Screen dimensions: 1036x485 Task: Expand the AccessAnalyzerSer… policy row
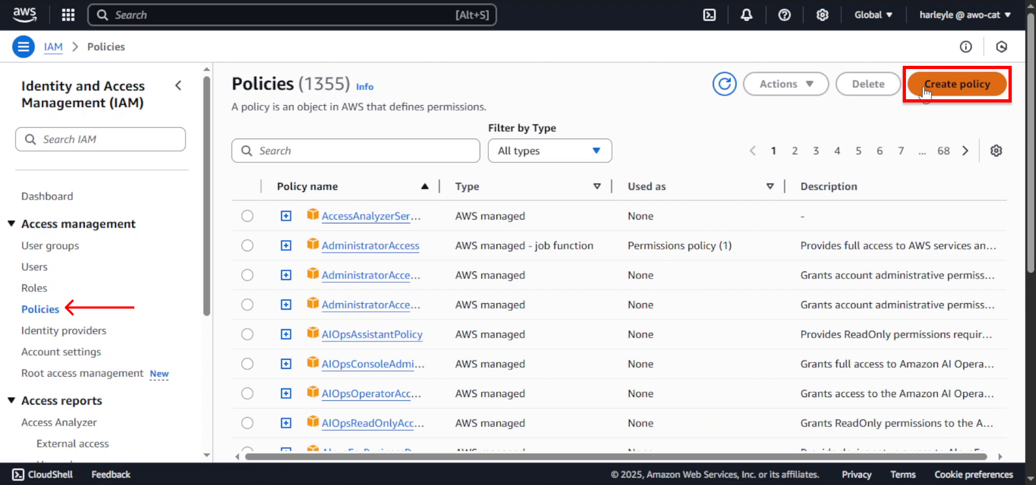click(x=286, y=216)
